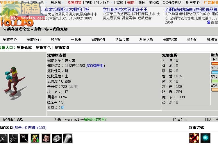218x146 pixels.
Task: Click the 魔攻 value 13860
Action: coord(181,97)
